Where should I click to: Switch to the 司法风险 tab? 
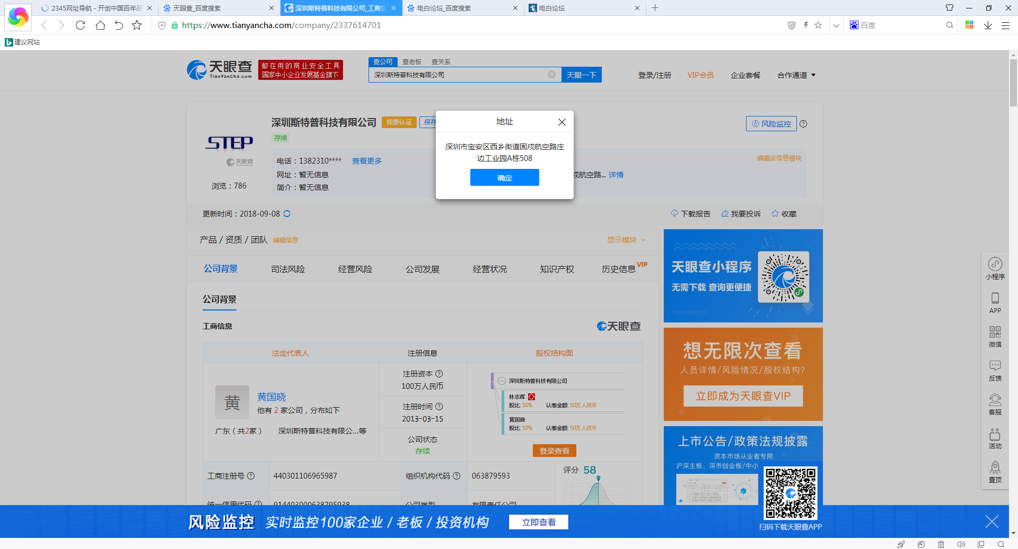[x=288, y=269]
